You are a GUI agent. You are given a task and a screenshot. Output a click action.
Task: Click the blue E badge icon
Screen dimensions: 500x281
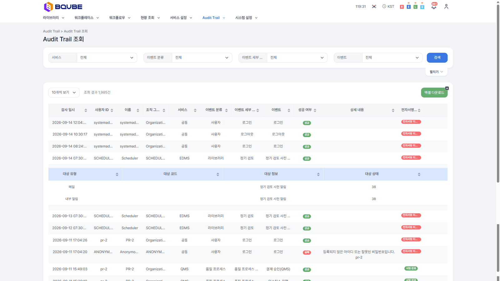point(409,7)
